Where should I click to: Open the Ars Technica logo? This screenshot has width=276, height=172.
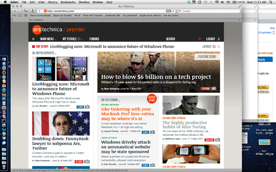click(59, 30)
